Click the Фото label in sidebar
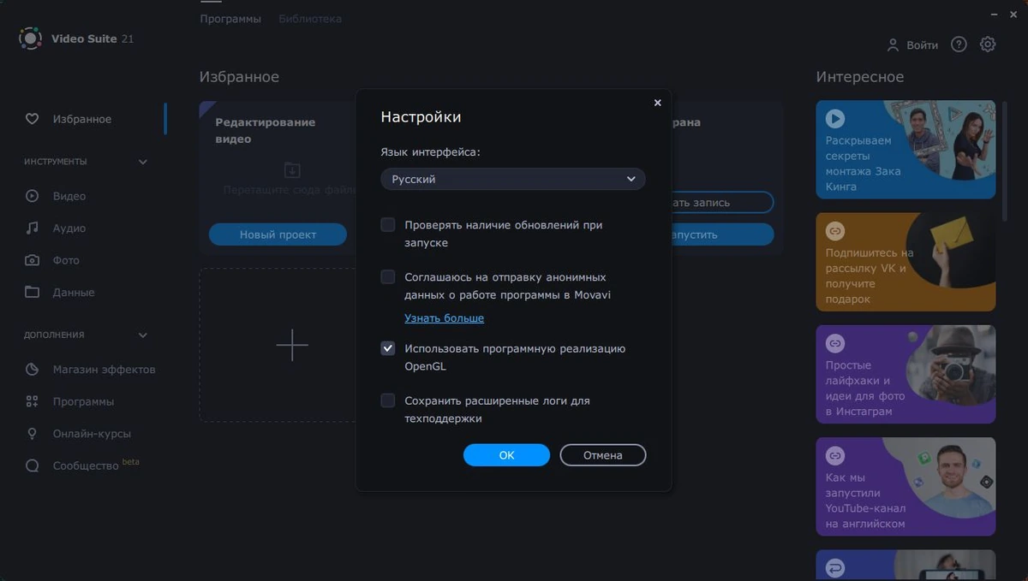The width and height of the screenshot is (1028, 581). (66, 260)
